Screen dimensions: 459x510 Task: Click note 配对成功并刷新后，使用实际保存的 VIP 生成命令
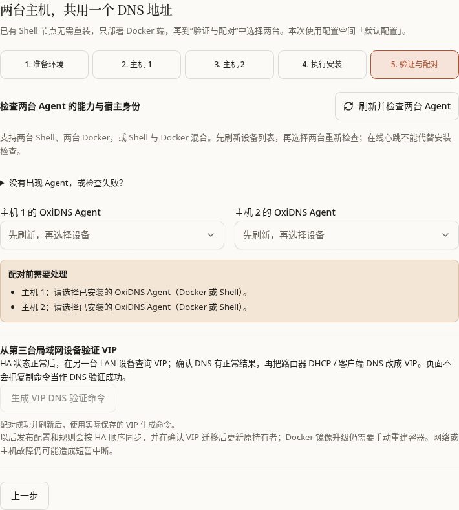click(88, 425)
